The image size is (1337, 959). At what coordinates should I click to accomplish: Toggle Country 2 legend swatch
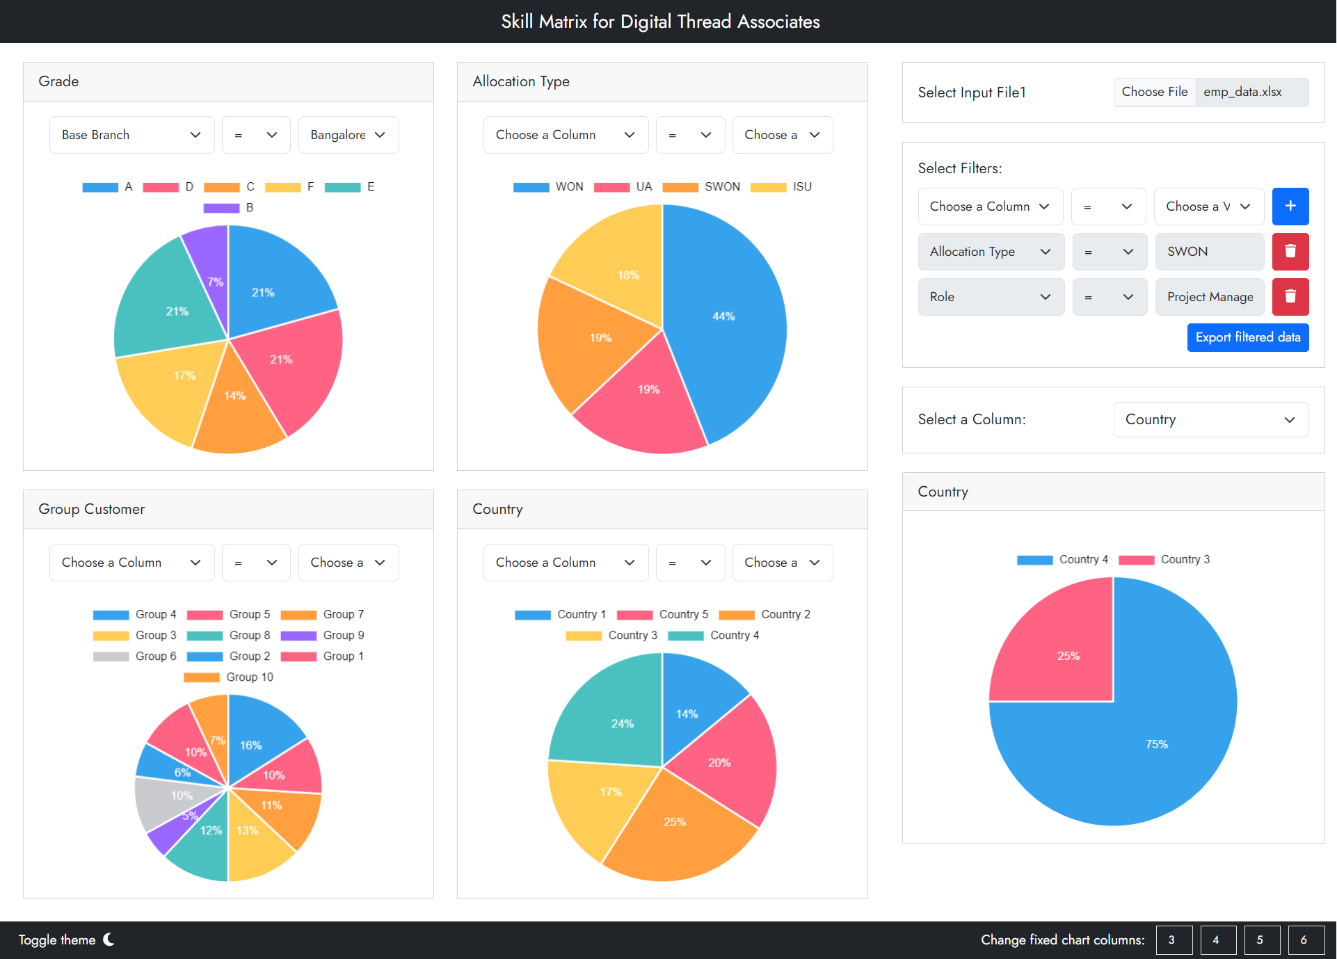(737, 615)
